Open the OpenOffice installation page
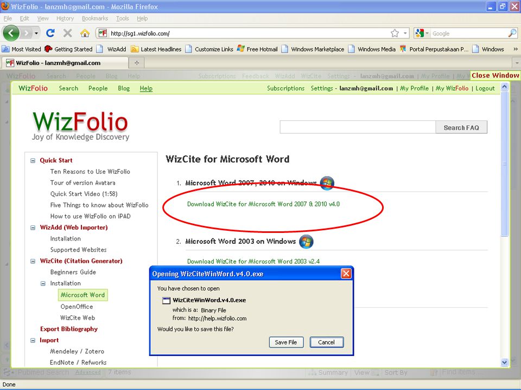 point(77,307)
